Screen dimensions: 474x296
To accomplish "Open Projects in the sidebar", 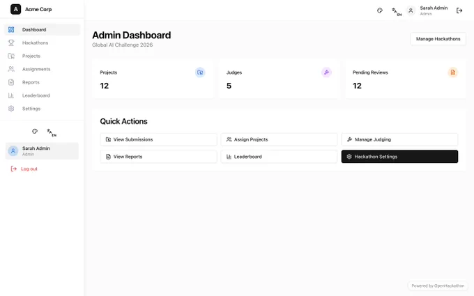I will pyautogui.click(x=42, y=56).
